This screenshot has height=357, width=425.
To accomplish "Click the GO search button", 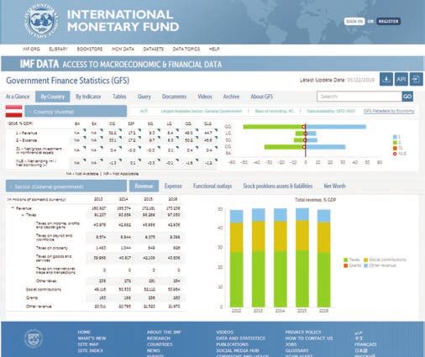I will pos(407,97).
